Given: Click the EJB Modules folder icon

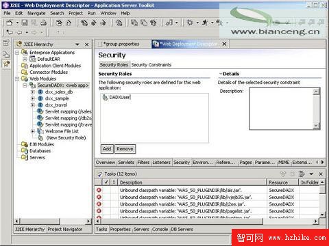Looking at the screenshot, I should point(25,144).
